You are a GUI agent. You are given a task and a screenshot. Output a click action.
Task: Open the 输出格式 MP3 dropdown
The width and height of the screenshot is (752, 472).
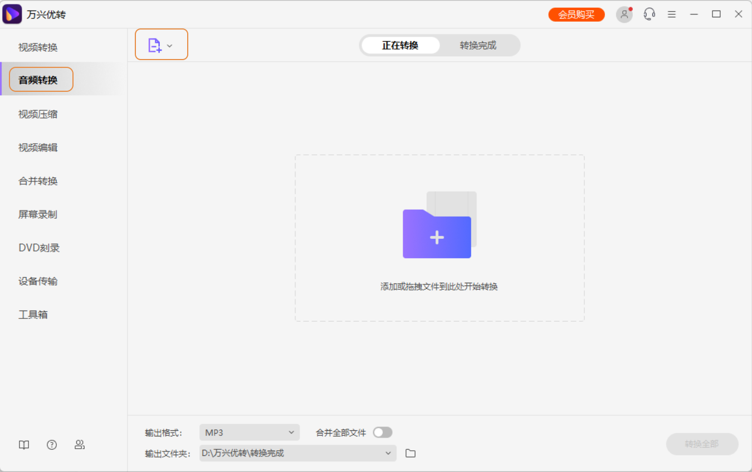(249, 432)
